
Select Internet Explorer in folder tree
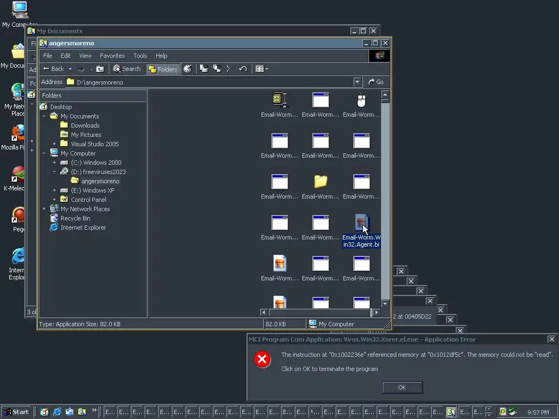(83, 228)
